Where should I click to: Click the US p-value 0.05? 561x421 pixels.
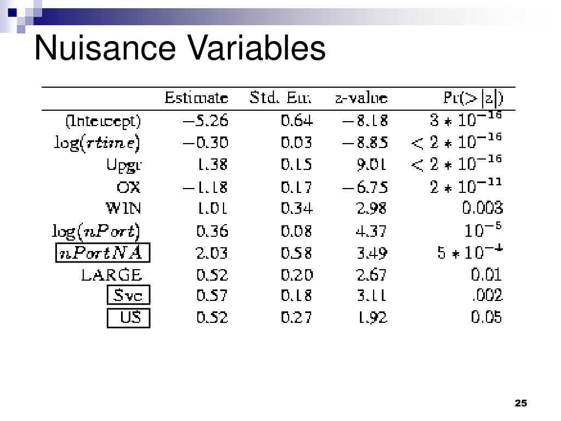[486, 317]
